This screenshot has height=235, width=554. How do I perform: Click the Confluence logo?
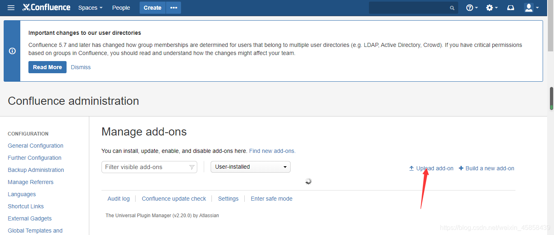tap(46, 7)
